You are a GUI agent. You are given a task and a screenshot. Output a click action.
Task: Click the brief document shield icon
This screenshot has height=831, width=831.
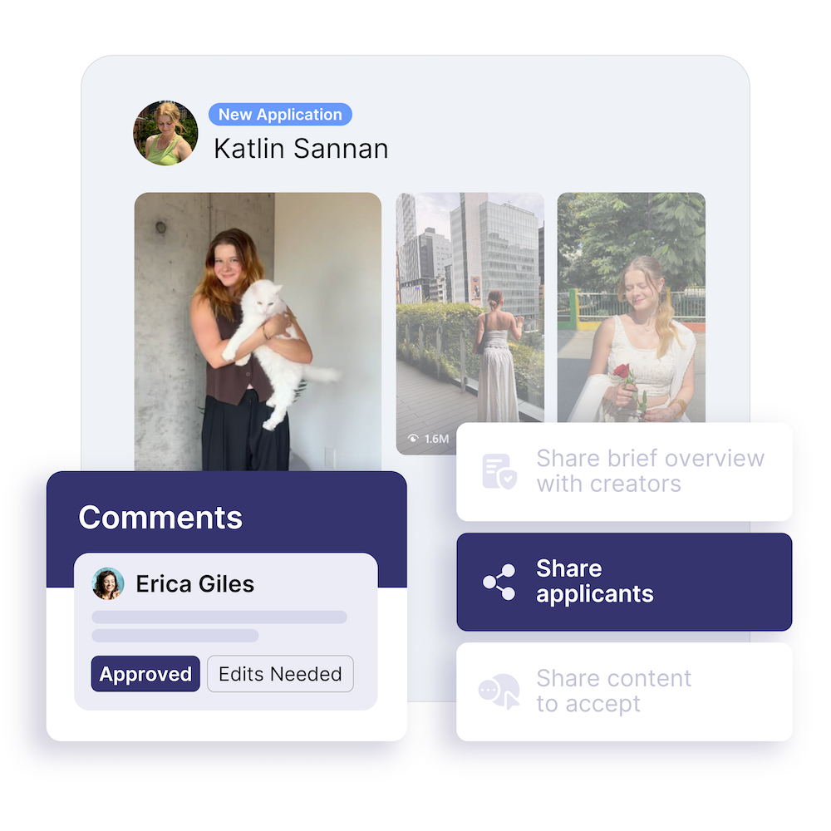pyautogui.click(x=499, y=471)
